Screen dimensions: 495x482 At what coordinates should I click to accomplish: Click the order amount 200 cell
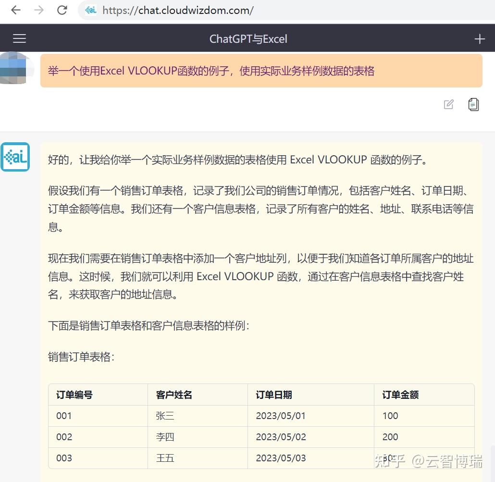click(390, 437)
